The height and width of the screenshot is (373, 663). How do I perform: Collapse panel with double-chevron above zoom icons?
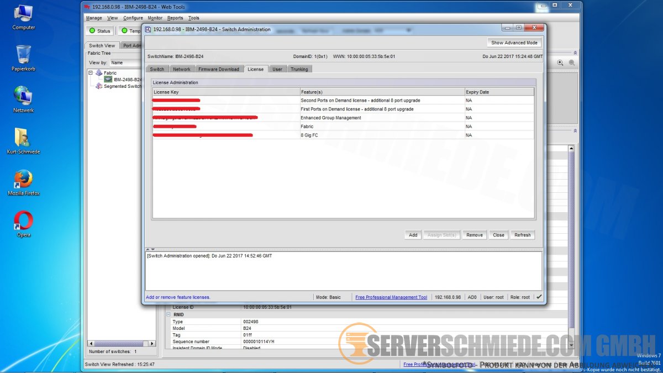575,53
